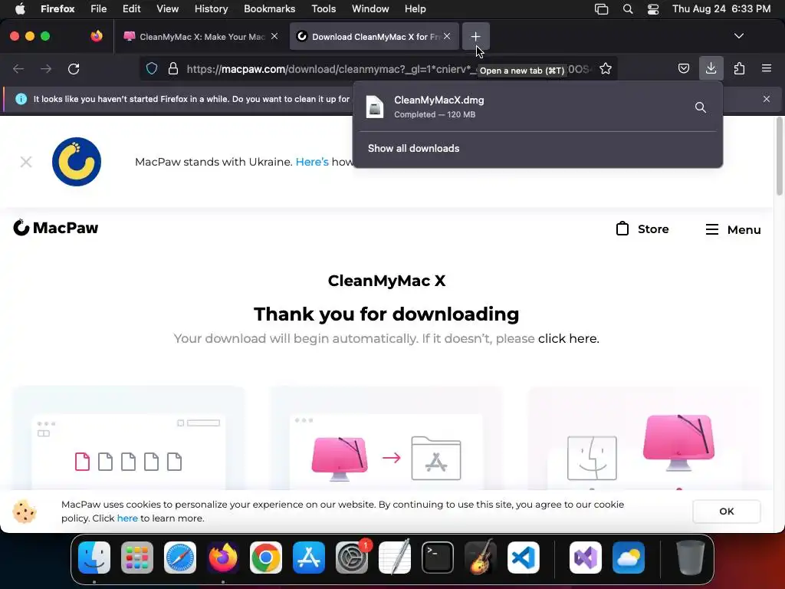Expand the list all tabs chevron
The width and height of the screenshot is (785, 589).
[739, 36]
